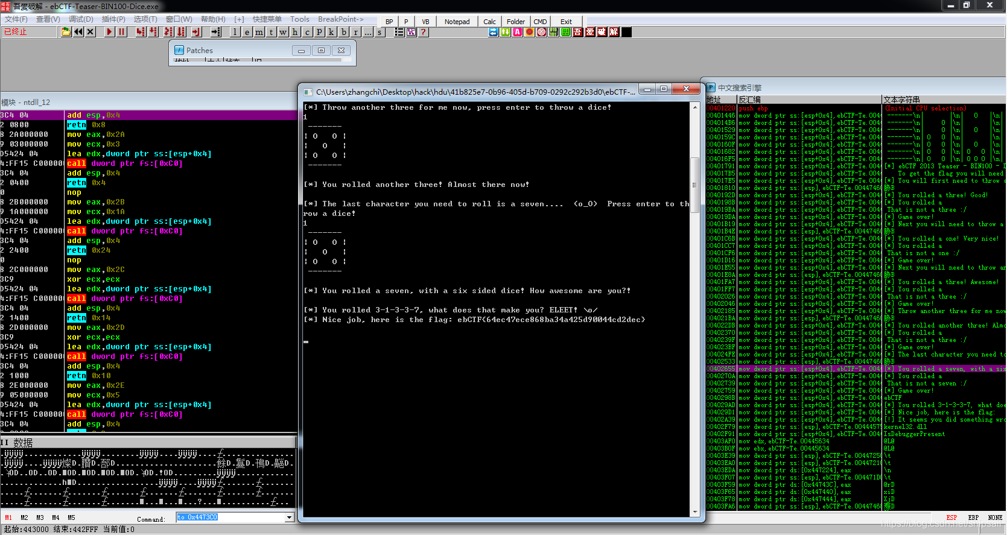Show Log window with 'l' button
Screen dimensions: 1007x535
click(235, 32)
